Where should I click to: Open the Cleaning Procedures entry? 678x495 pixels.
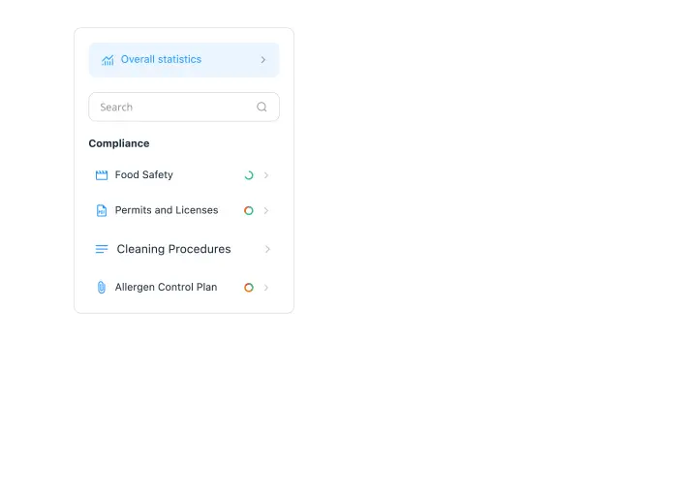click(184, 249)
